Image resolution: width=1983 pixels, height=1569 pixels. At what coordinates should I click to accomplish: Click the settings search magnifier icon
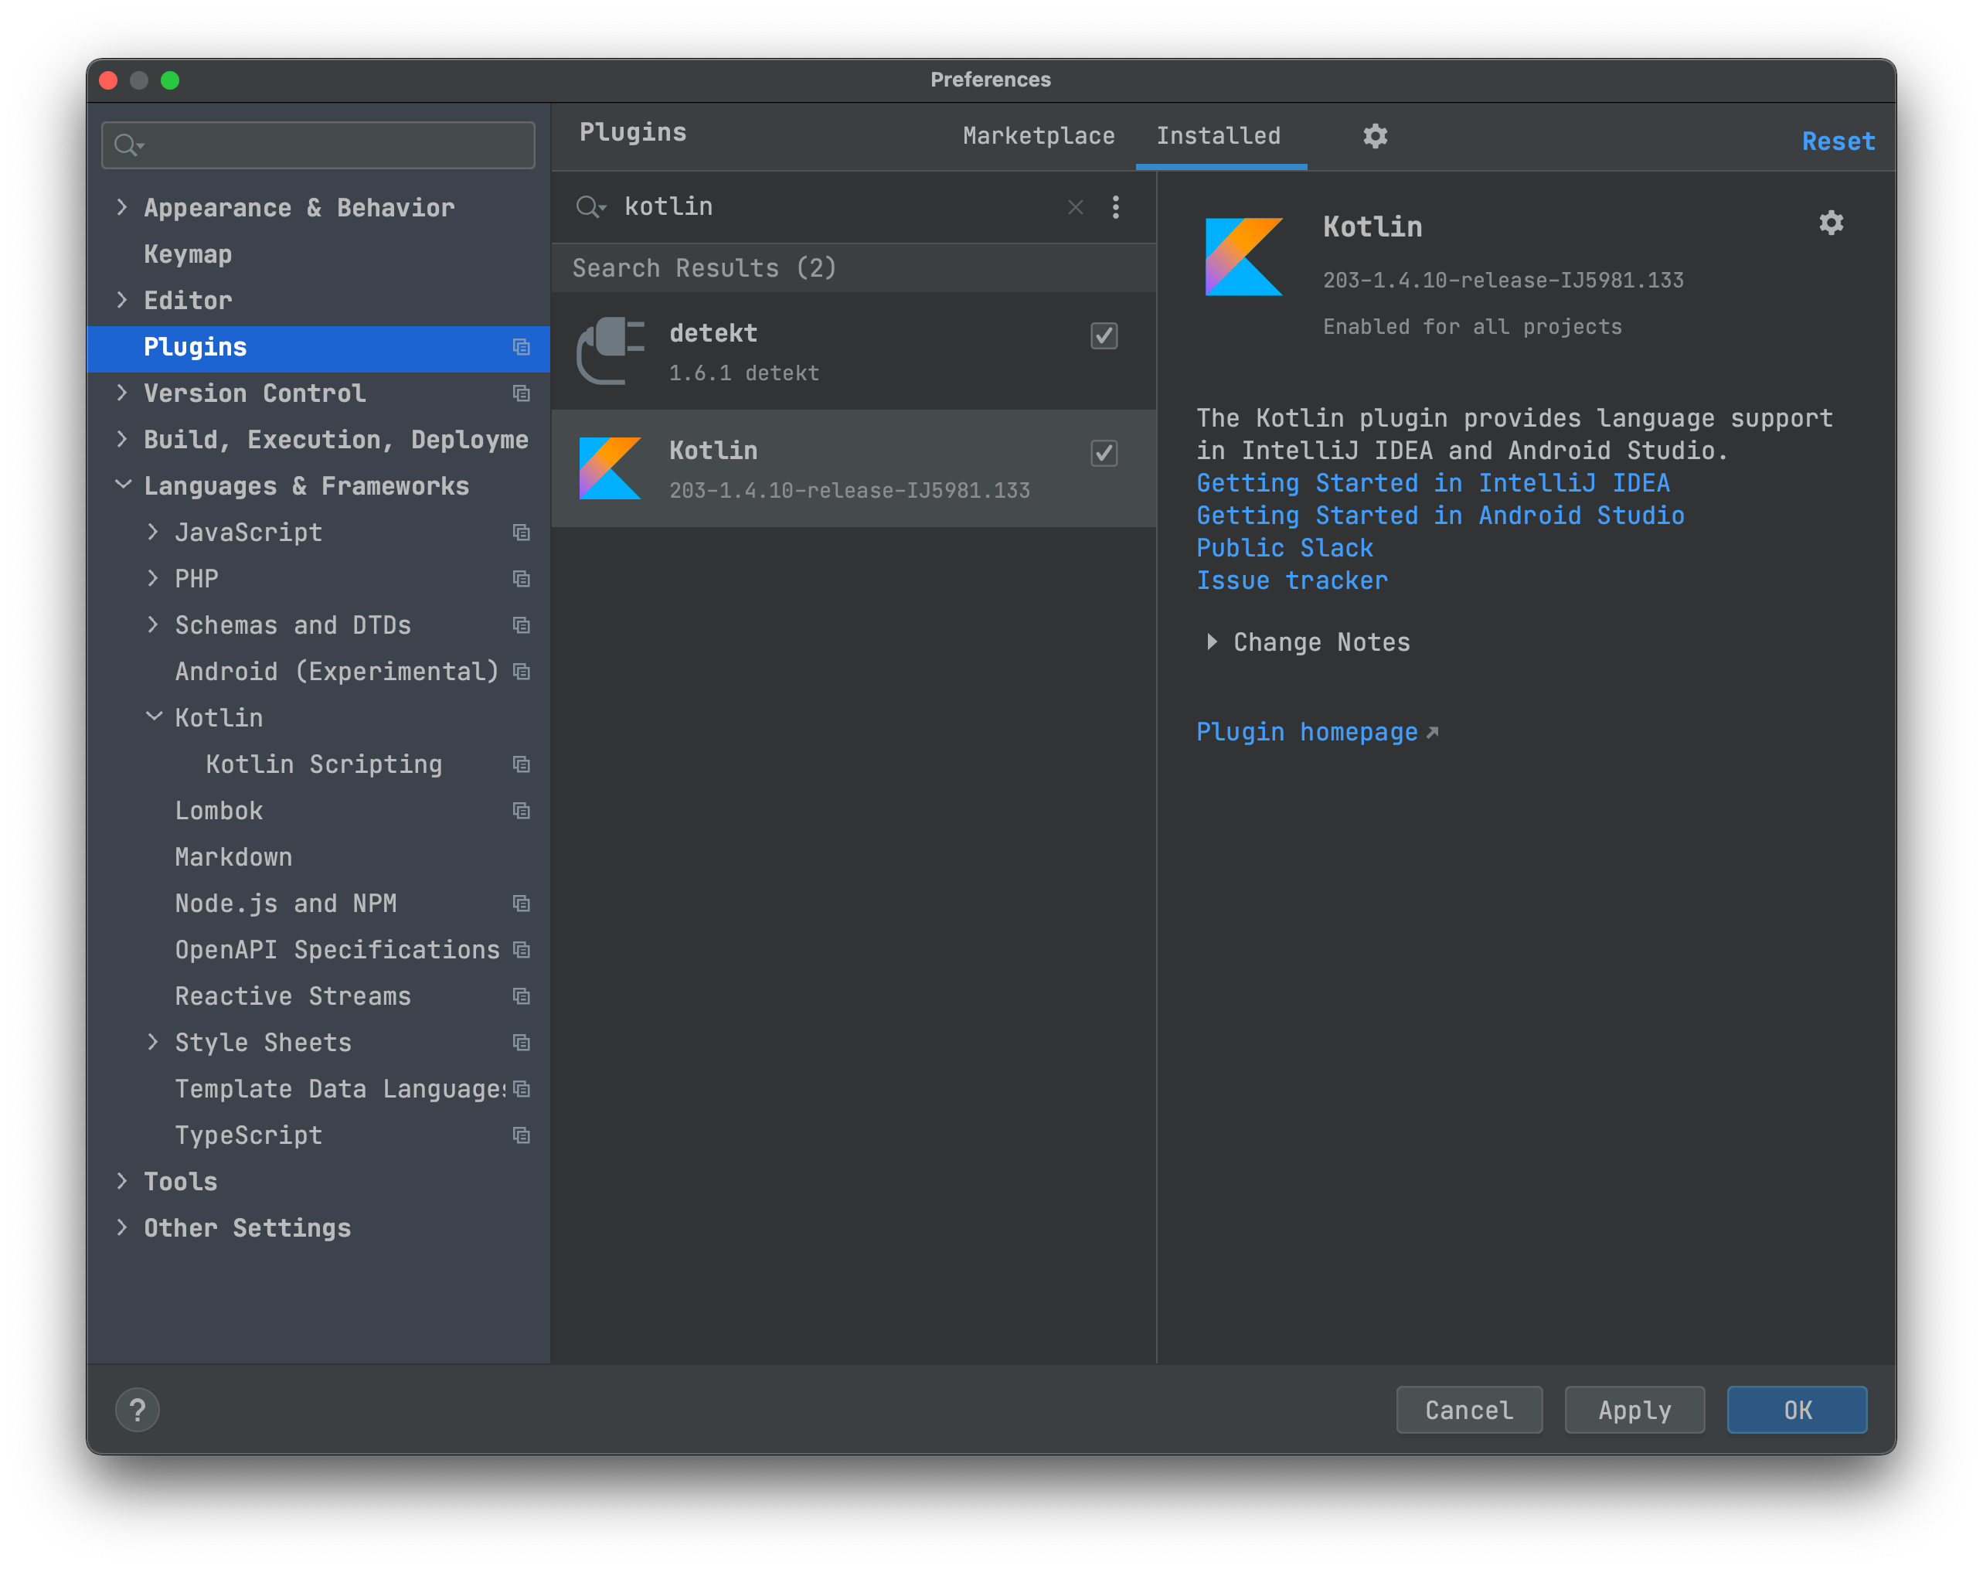pos(128,145)
